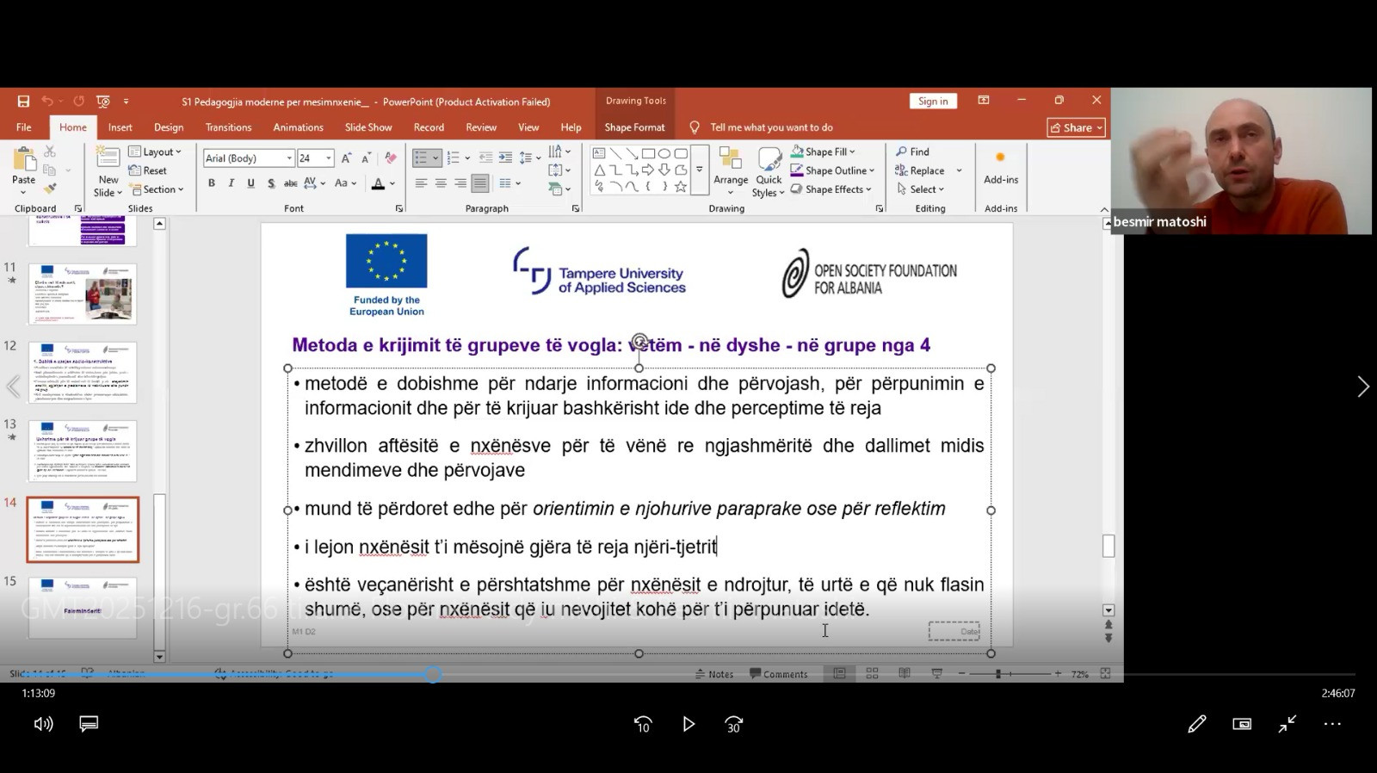Screen dimensions: 1377x773
Task: Cut the selection using the scissors icon
Action: pyautogui.click(x=50, y=152)
